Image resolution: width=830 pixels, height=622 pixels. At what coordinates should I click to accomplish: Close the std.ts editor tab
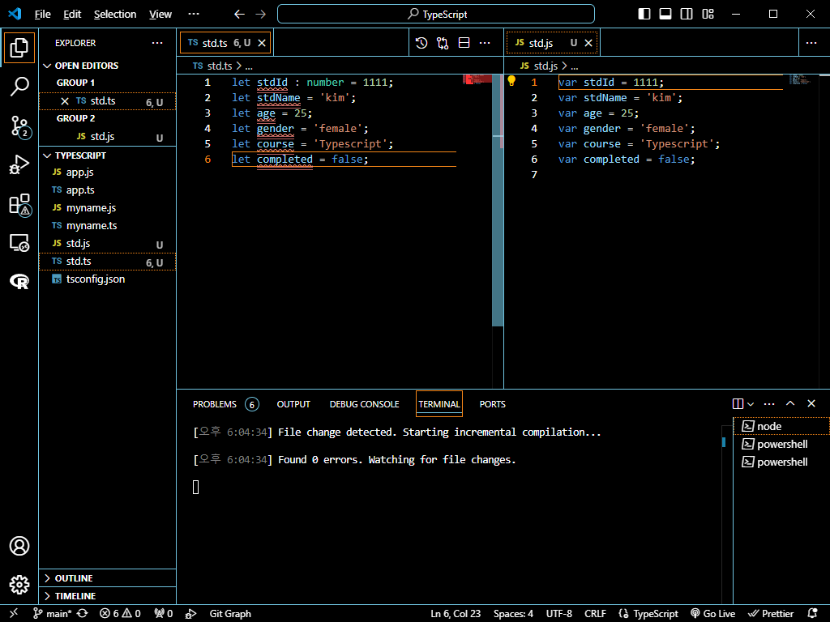tap(262, 43)
